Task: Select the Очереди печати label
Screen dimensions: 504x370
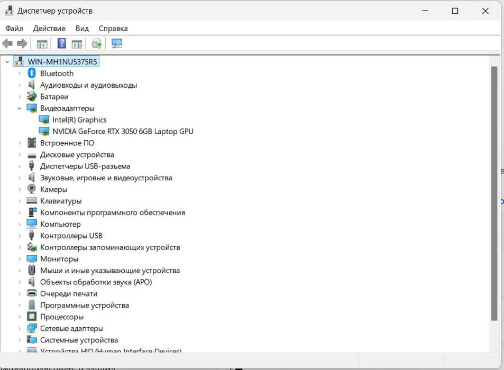Action: tap(69, 293)
